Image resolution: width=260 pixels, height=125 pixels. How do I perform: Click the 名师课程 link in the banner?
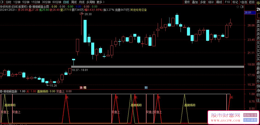(x=250, y=120)
